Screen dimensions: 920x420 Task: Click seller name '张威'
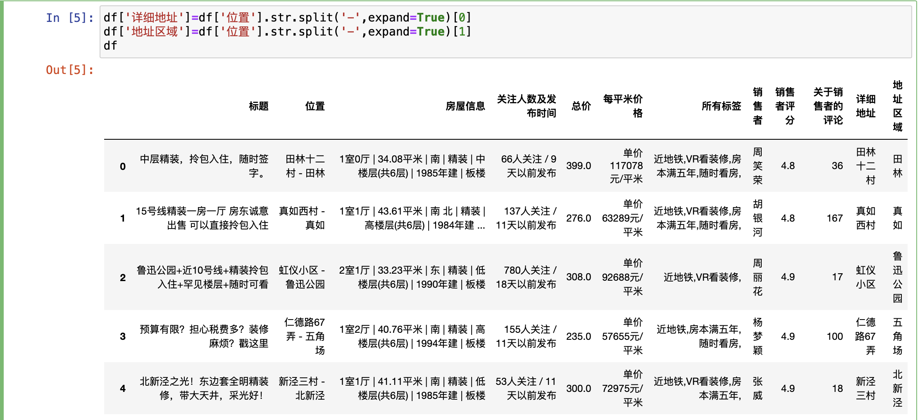click(x=758, y=389)
